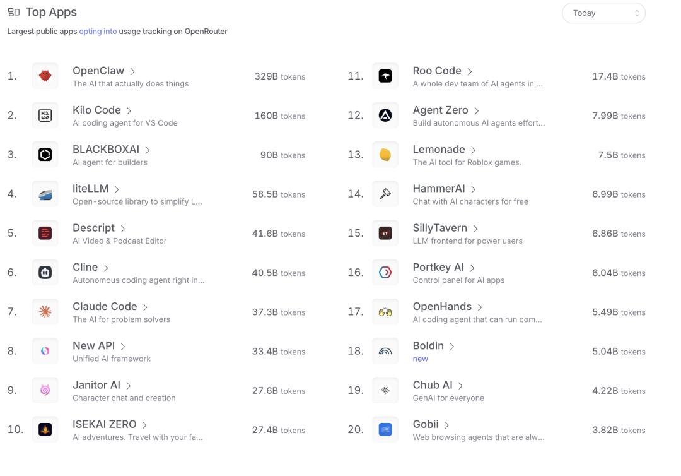Click the chevron next to Roo Code
Image resolution: width=681 pixels, height=476 pixels.
click(x=470, y=72)
